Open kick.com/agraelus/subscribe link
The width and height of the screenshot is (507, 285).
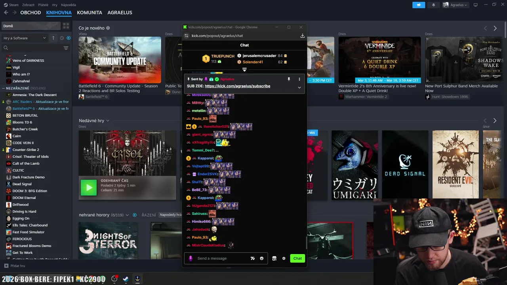coord(238,86)
